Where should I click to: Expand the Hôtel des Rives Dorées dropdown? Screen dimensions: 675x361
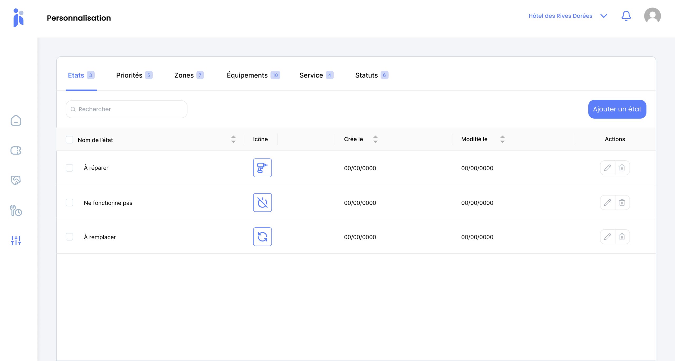(603, 16)
